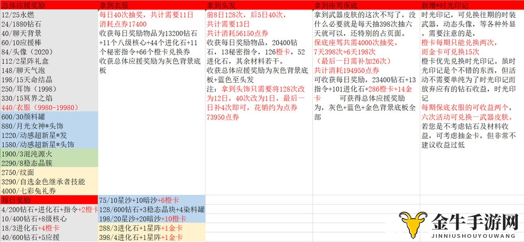
Task: Click the cell 148/聊天气泡
Action: [x=49, y=71]
